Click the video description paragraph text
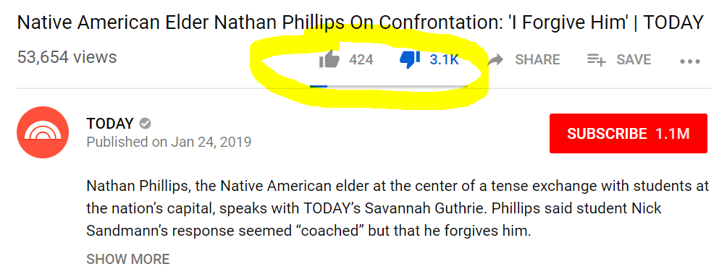The image size is (727, 277). tap(398, 208)
